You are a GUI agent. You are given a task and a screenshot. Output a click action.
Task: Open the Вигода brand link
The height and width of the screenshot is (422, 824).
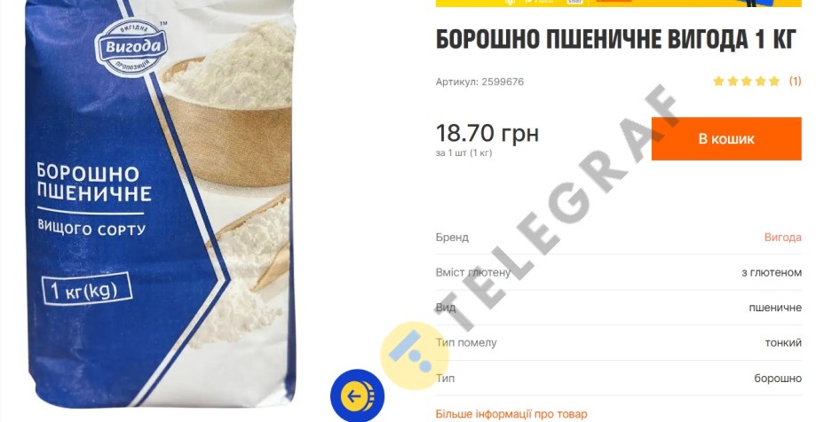pyautogui.click(x=782, y=238)
